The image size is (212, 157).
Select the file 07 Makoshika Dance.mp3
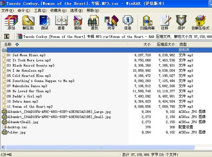(27, 86)
